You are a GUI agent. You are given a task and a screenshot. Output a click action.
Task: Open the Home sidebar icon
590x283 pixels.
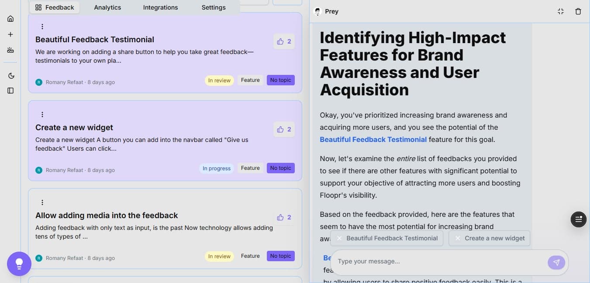tap(10, 18)
